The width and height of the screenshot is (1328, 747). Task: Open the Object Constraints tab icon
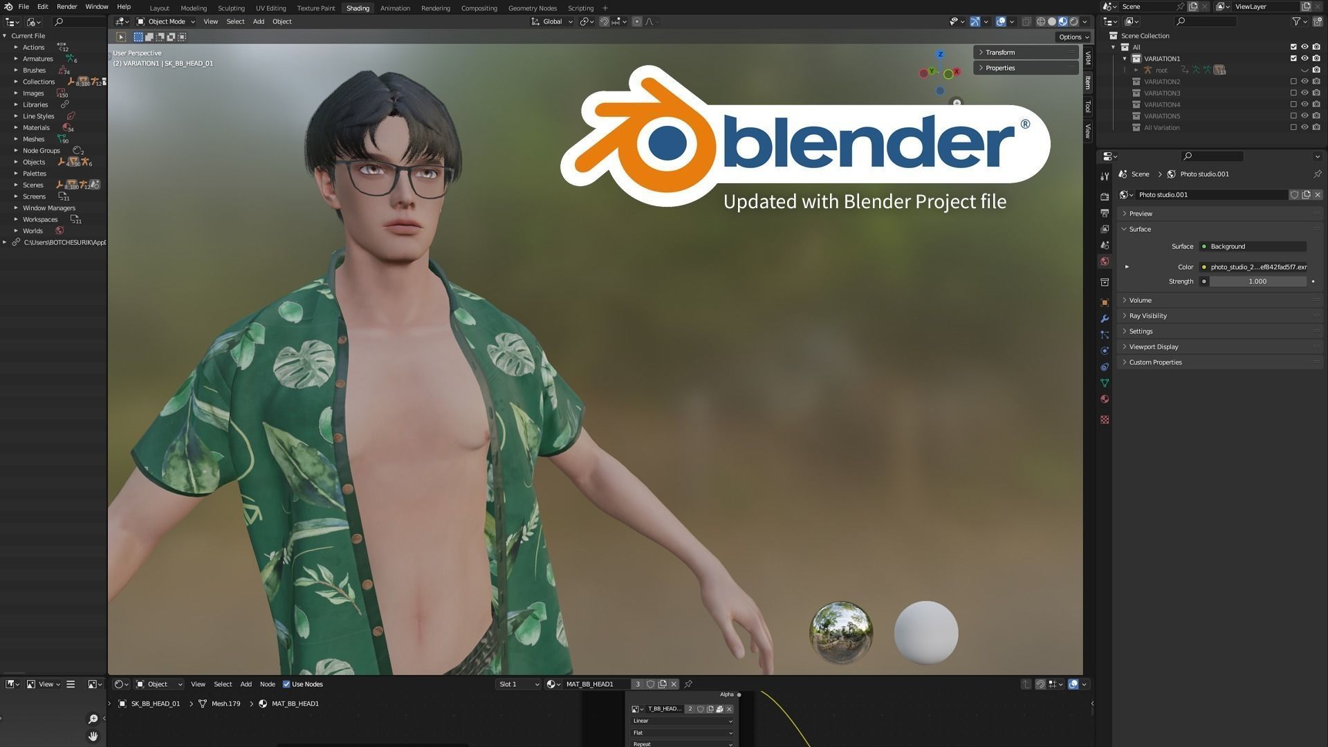click(x=1105, y=367)
